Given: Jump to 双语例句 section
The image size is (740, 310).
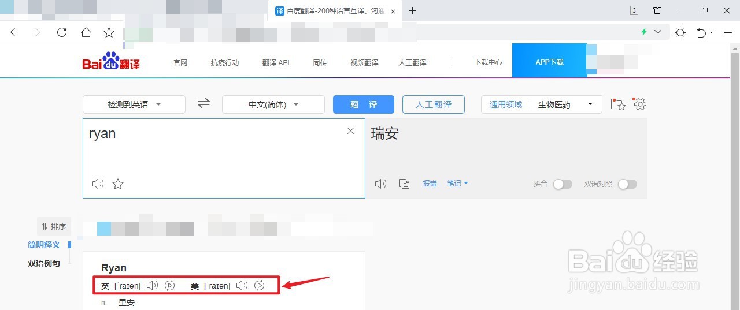Looking at the screenshot, I should (44, 263).
